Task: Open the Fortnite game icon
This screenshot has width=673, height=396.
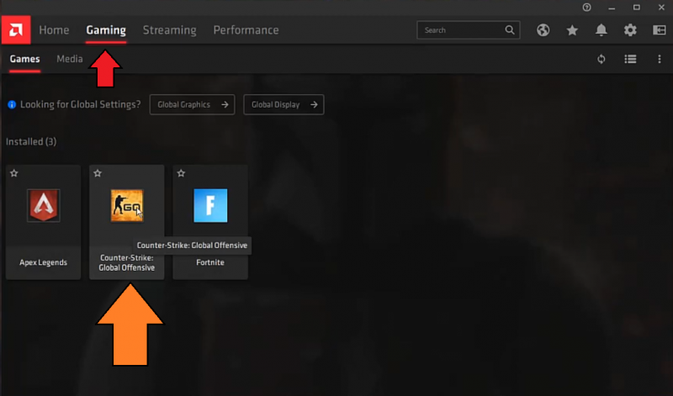Action: coord(210,205)
